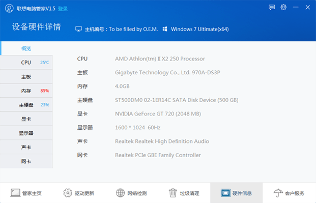The image size is (316, 203).
Task: Click the Windows 7 Ultimate(x64) text
Action: (x=199, y=29)
